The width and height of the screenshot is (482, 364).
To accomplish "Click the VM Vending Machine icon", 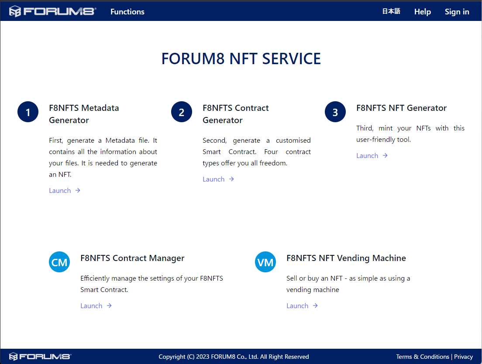I will pos(265,262).
